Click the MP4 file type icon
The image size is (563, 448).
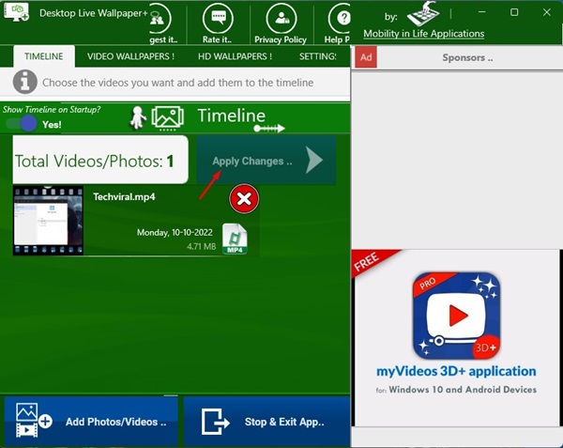point(235,239)
